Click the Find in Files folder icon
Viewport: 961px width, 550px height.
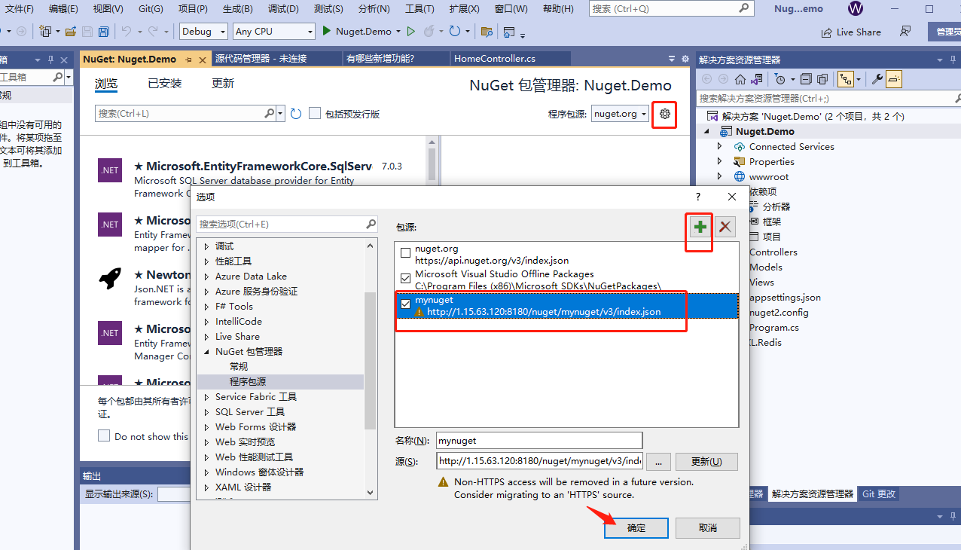pyautogui.click(x=487, y=32)
